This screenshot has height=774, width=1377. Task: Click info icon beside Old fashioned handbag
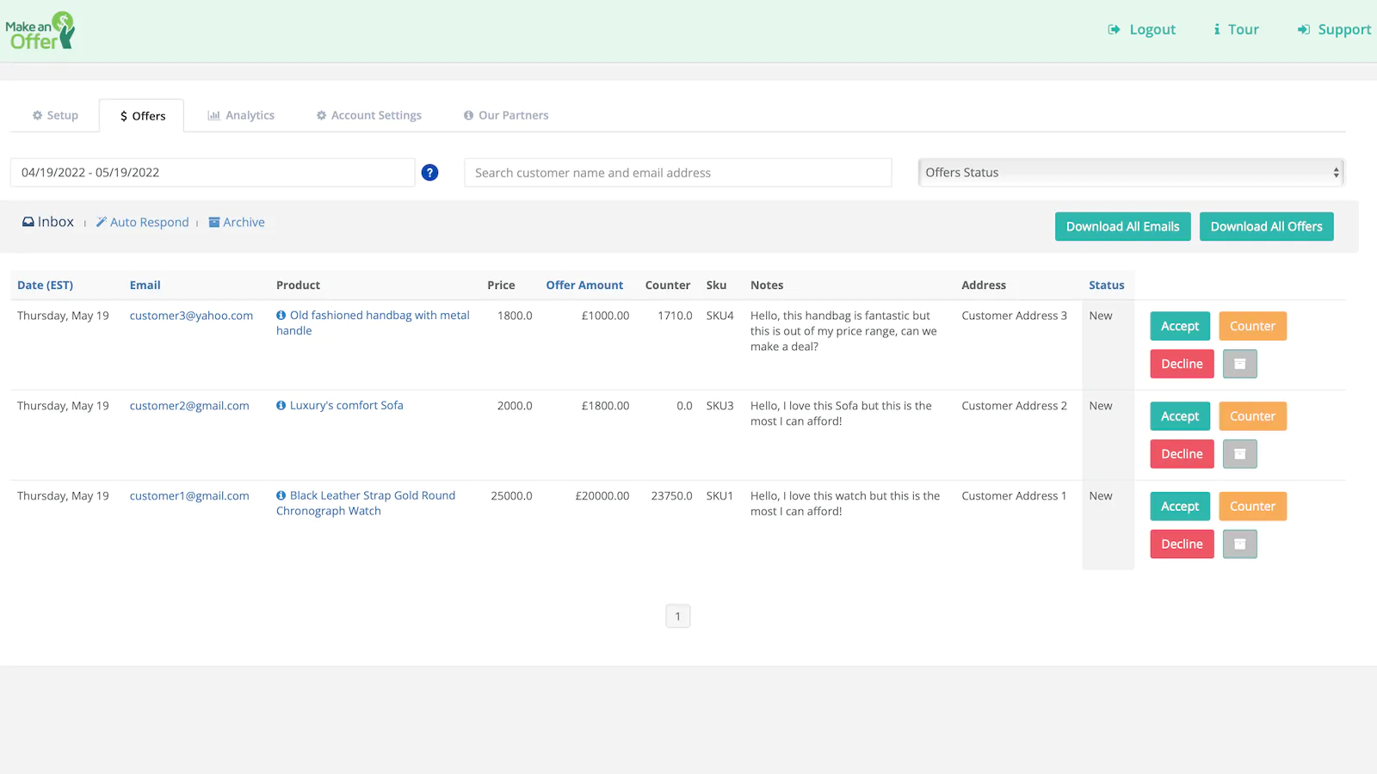tap(281, 316)
